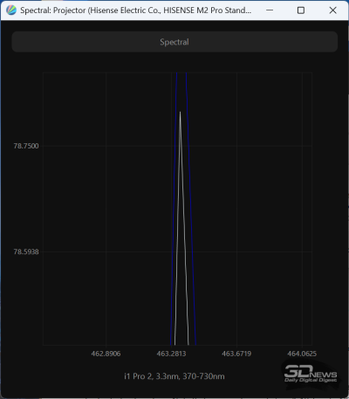Click the 463.6719 x-axis label
The height and width of the screenshot is (399, 349).
pos(236,354)
